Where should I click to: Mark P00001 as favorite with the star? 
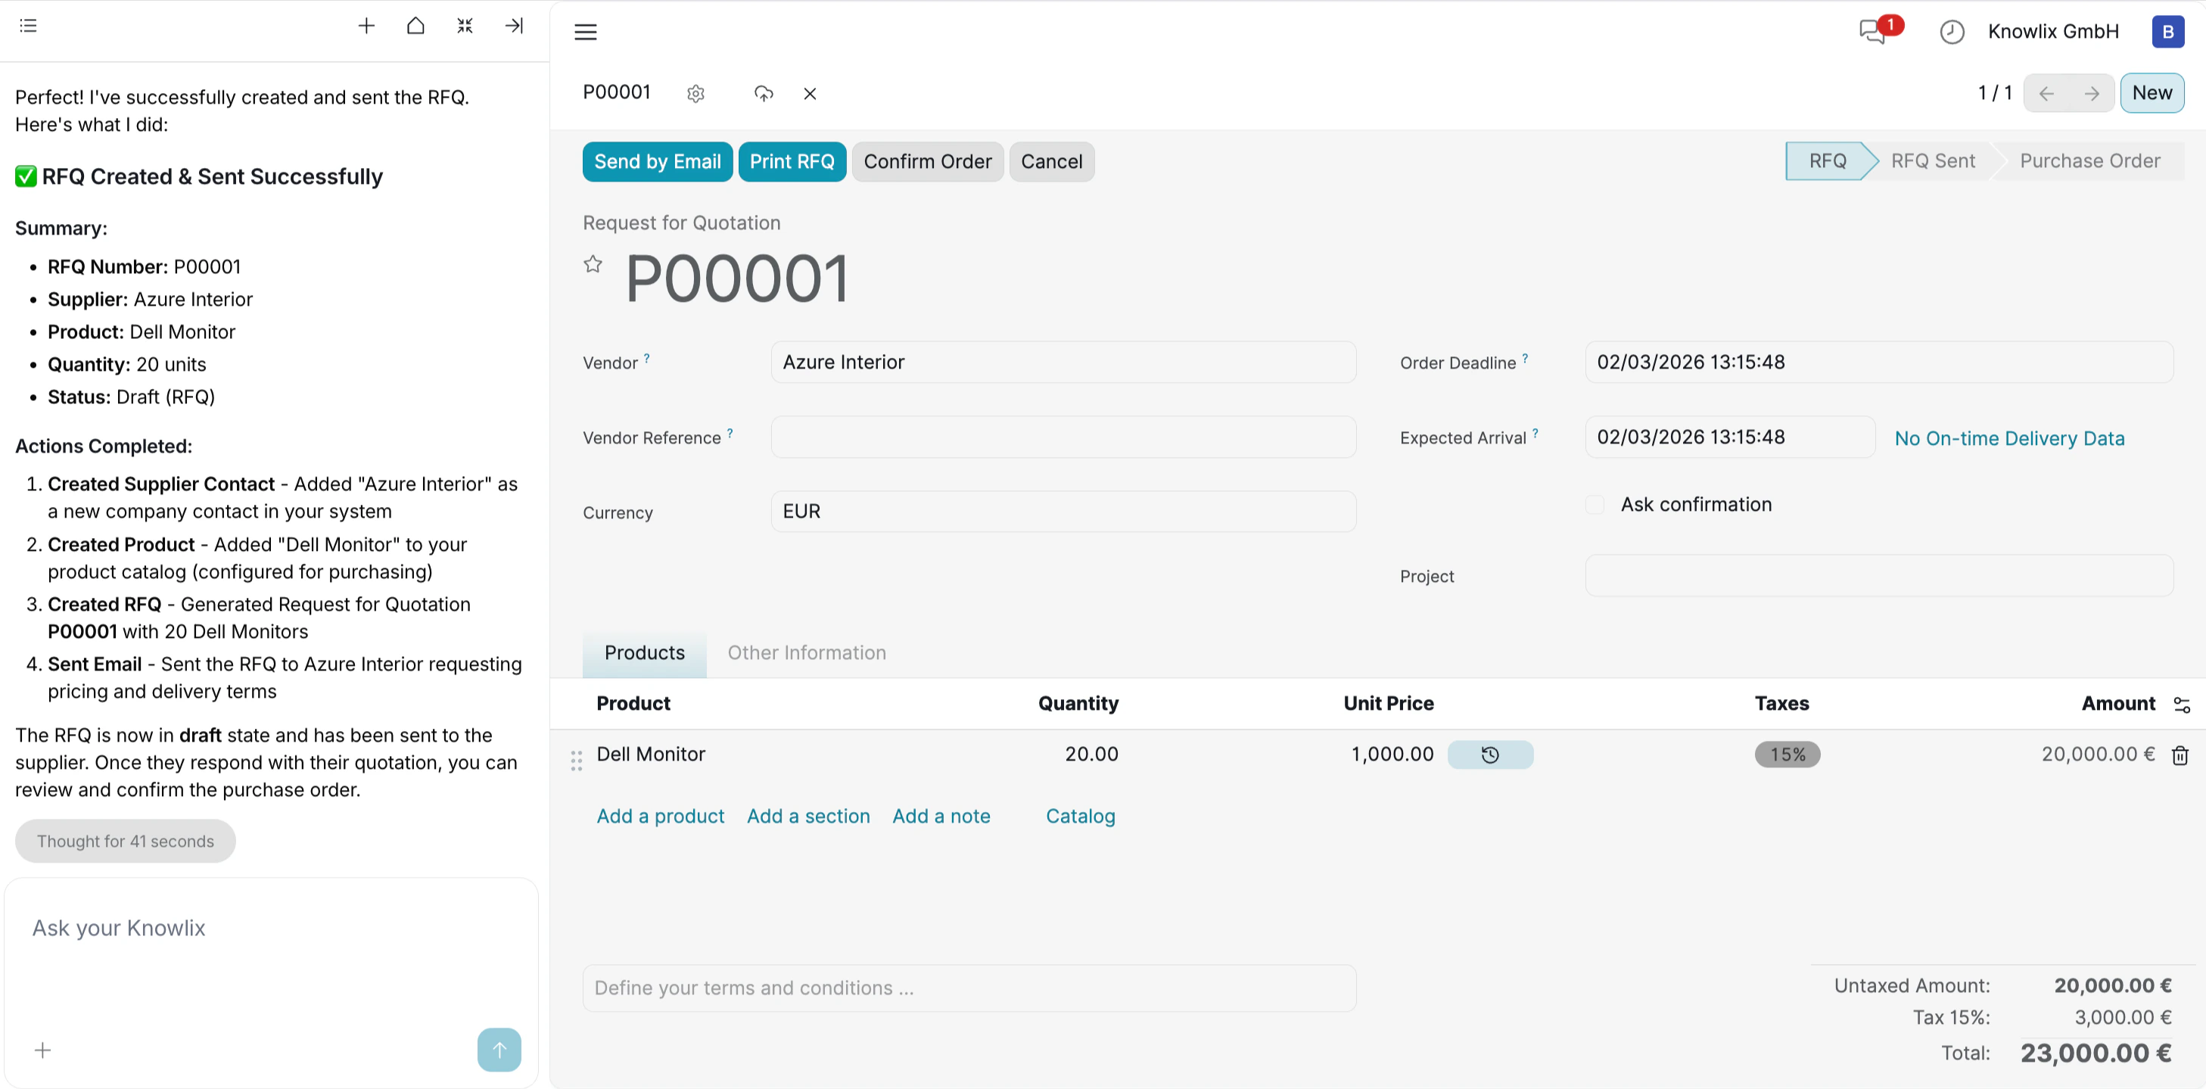click(593, 263)
